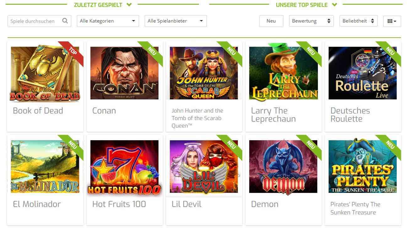Open the grid view layout icon dropdown
This screenshot has height=228, width=408.
click(392, 21)
